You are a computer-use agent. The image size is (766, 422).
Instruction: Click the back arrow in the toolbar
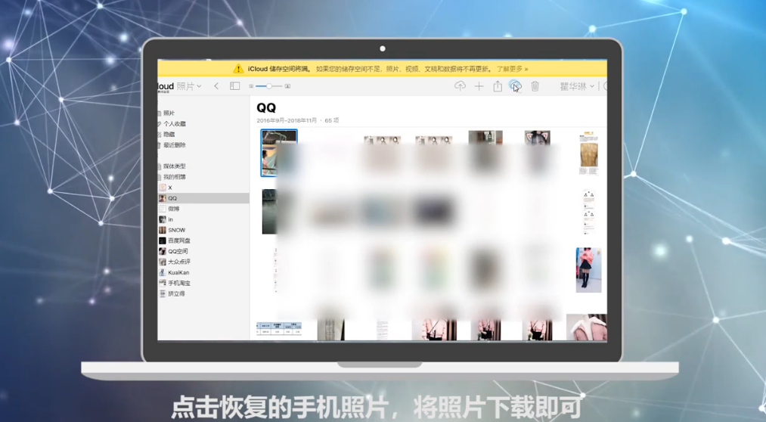coord(216,86)
